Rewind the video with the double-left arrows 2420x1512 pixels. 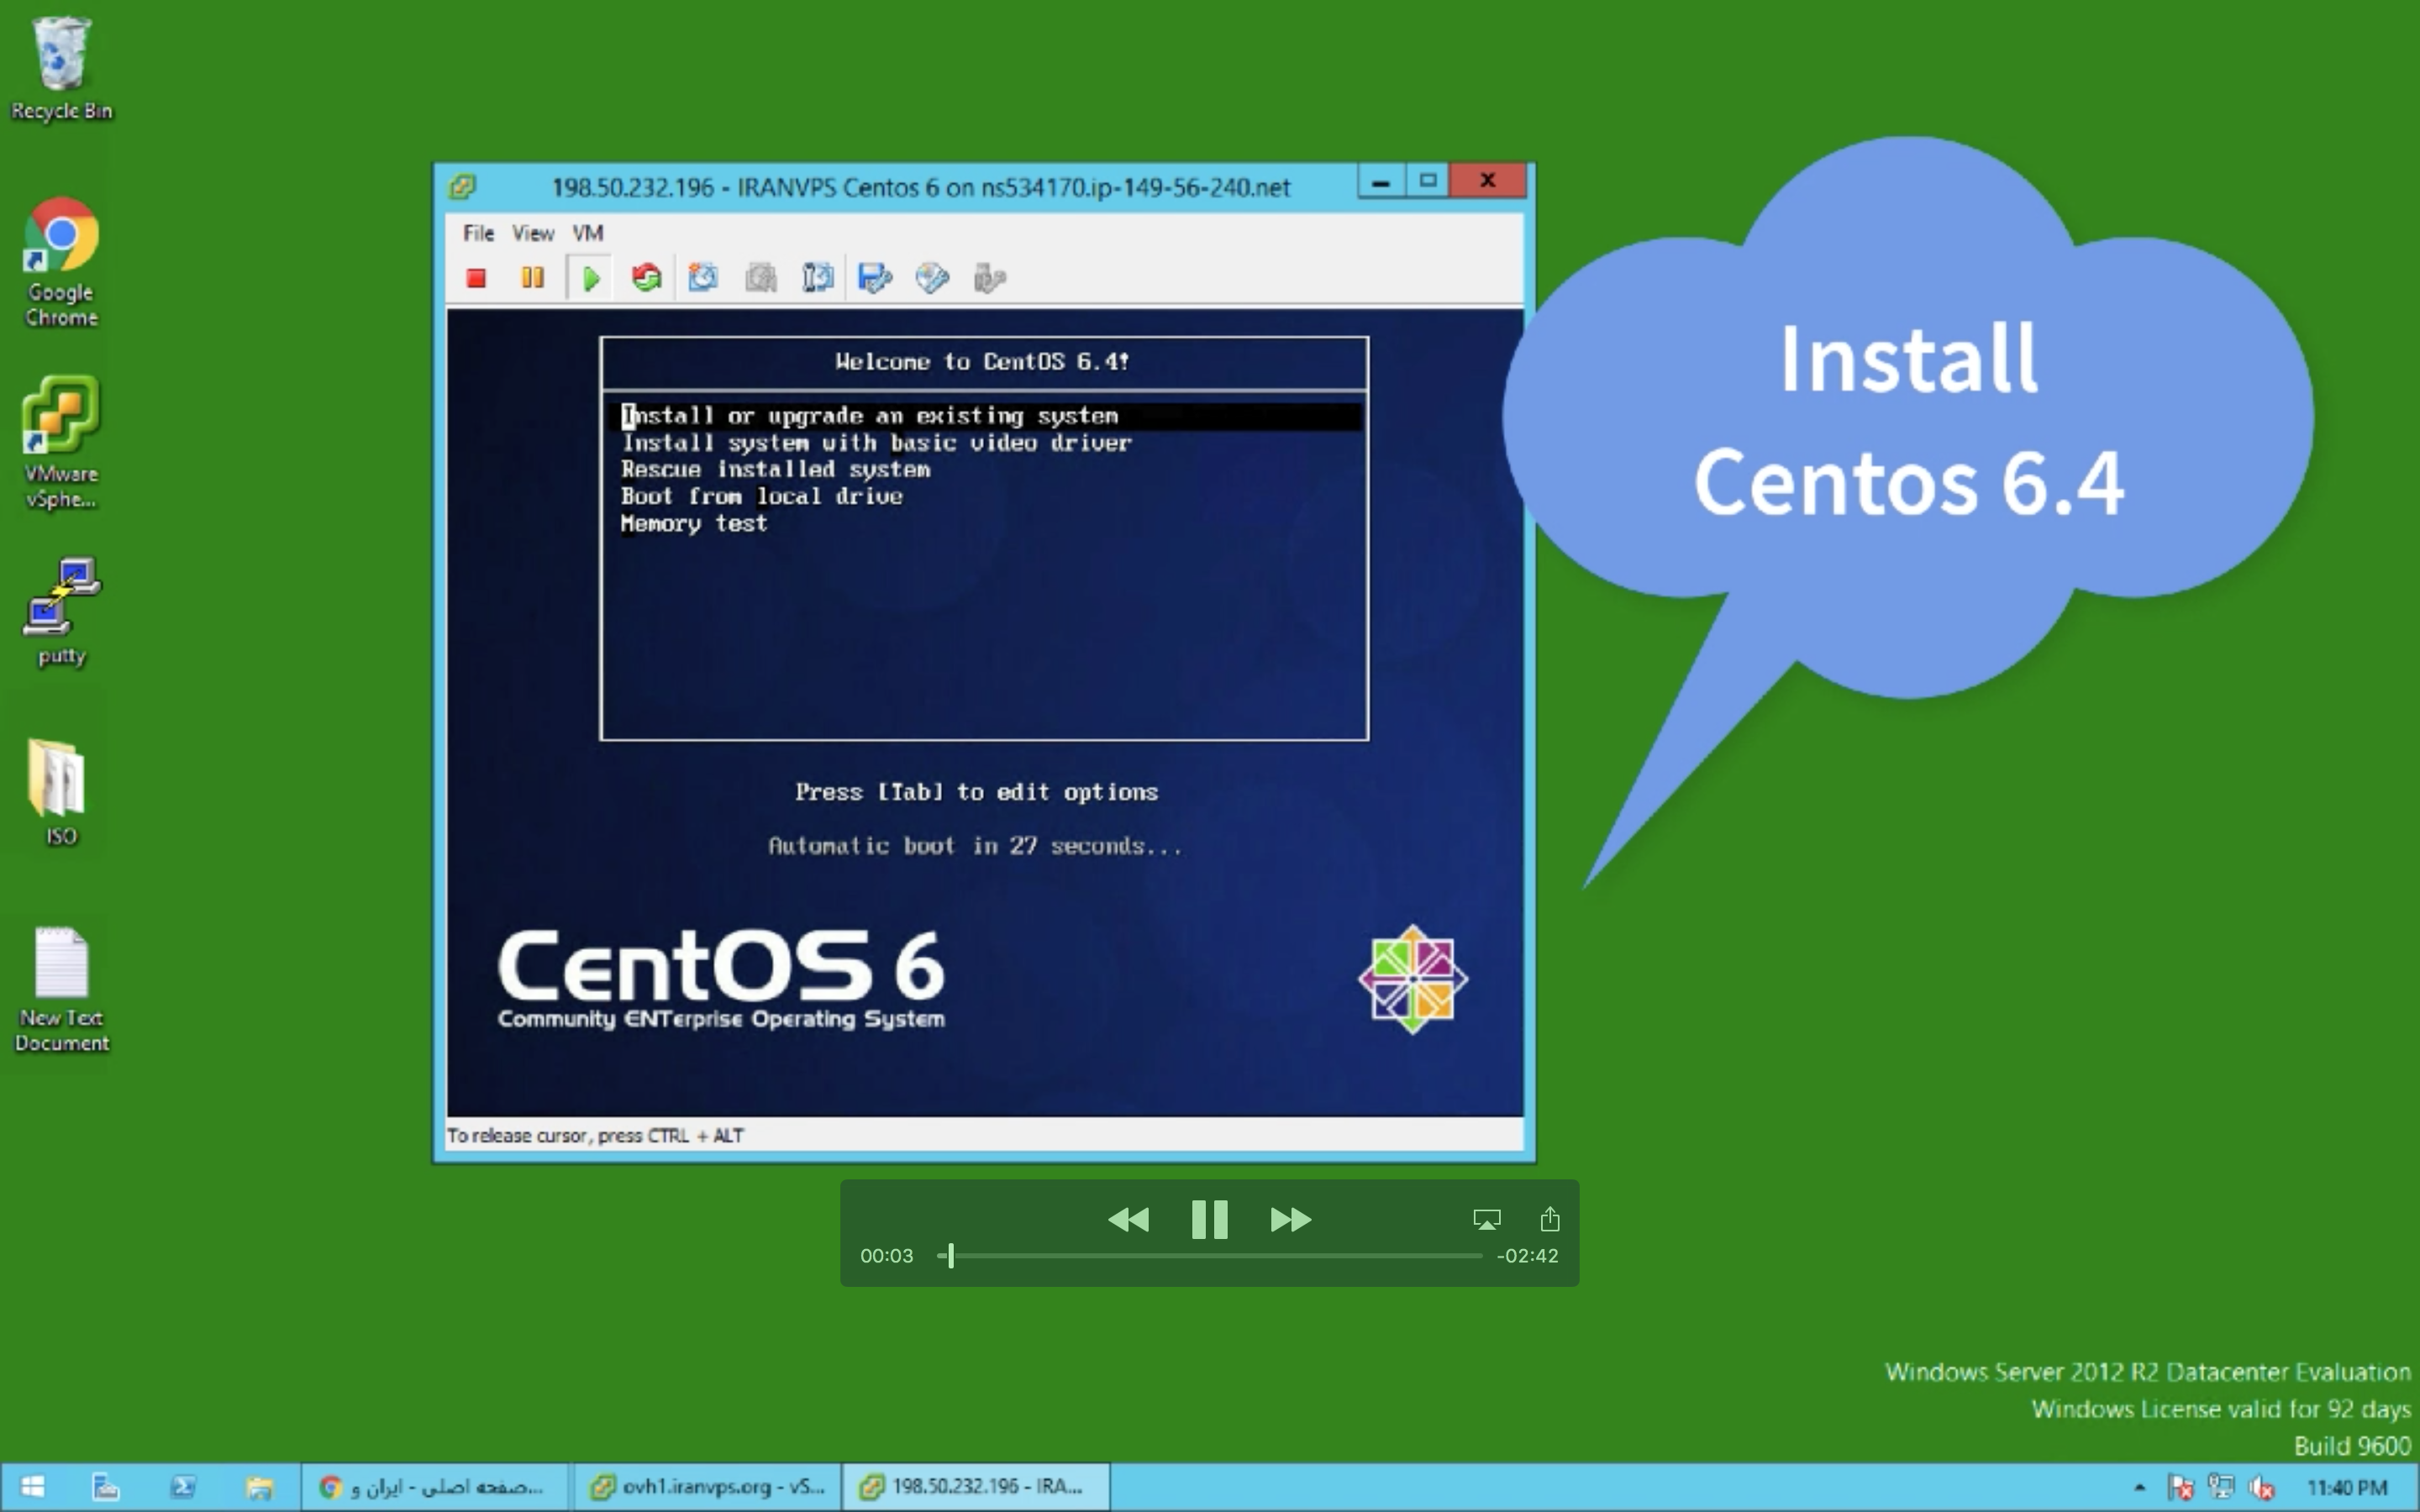pos(1129,1220)
